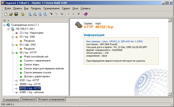Select Список форм для передачи файлов
The image size is (174, 107).
[x=44, y=69]
